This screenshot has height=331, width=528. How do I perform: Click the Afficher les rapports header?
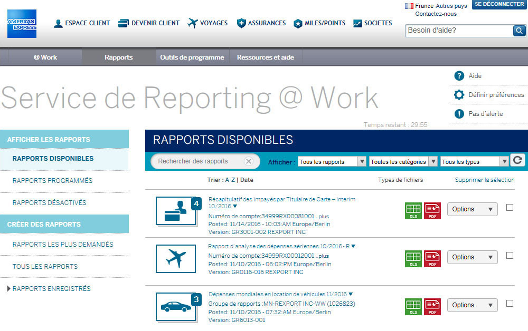[x=64, y=139]
